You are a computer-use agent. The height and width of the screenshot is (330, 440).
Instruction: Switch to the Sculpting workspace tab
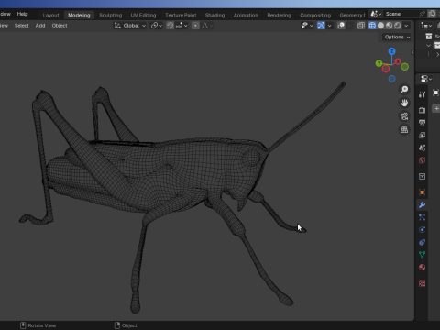110,15
